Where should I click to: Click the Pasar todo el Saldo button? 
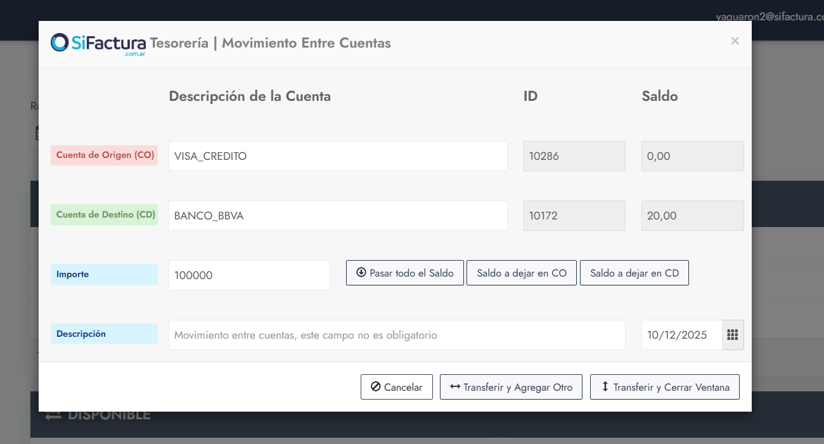[x=405, y=273]
